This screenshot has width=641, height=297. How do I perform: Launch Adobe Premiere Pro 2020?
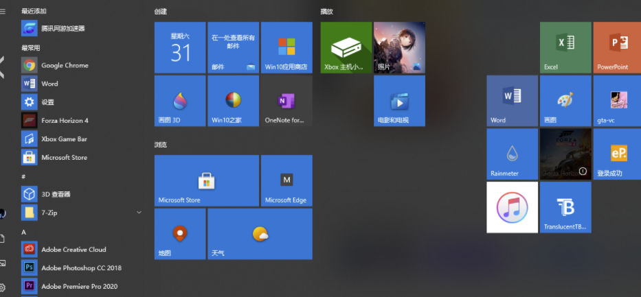coord(82,286)
